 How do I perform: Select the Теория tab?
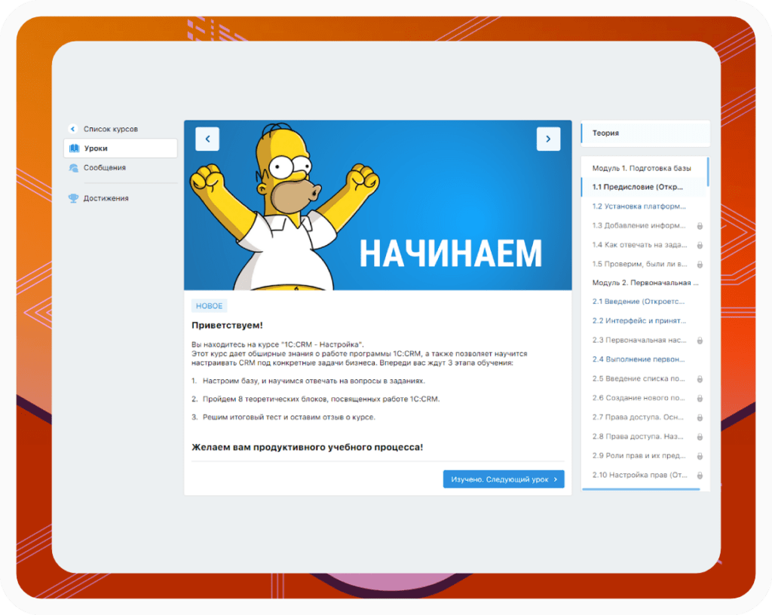(x=645, y=133)
